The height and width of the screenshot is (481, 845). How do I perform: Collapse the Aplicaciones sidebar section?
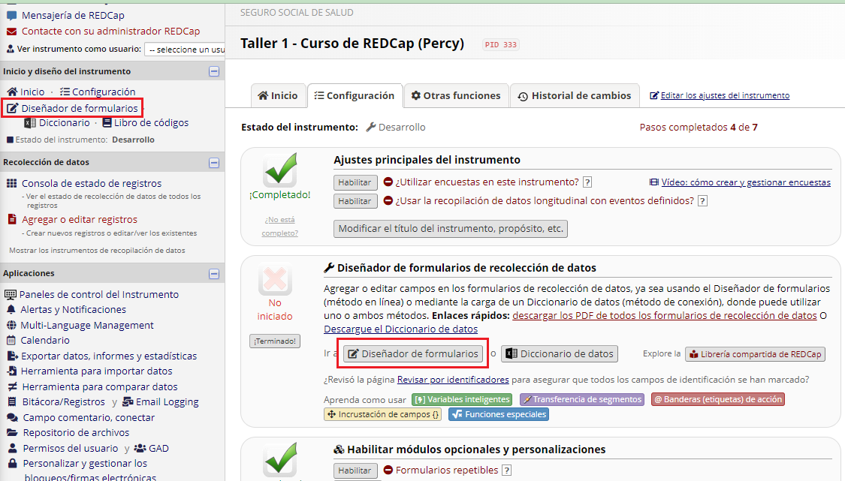214,274
